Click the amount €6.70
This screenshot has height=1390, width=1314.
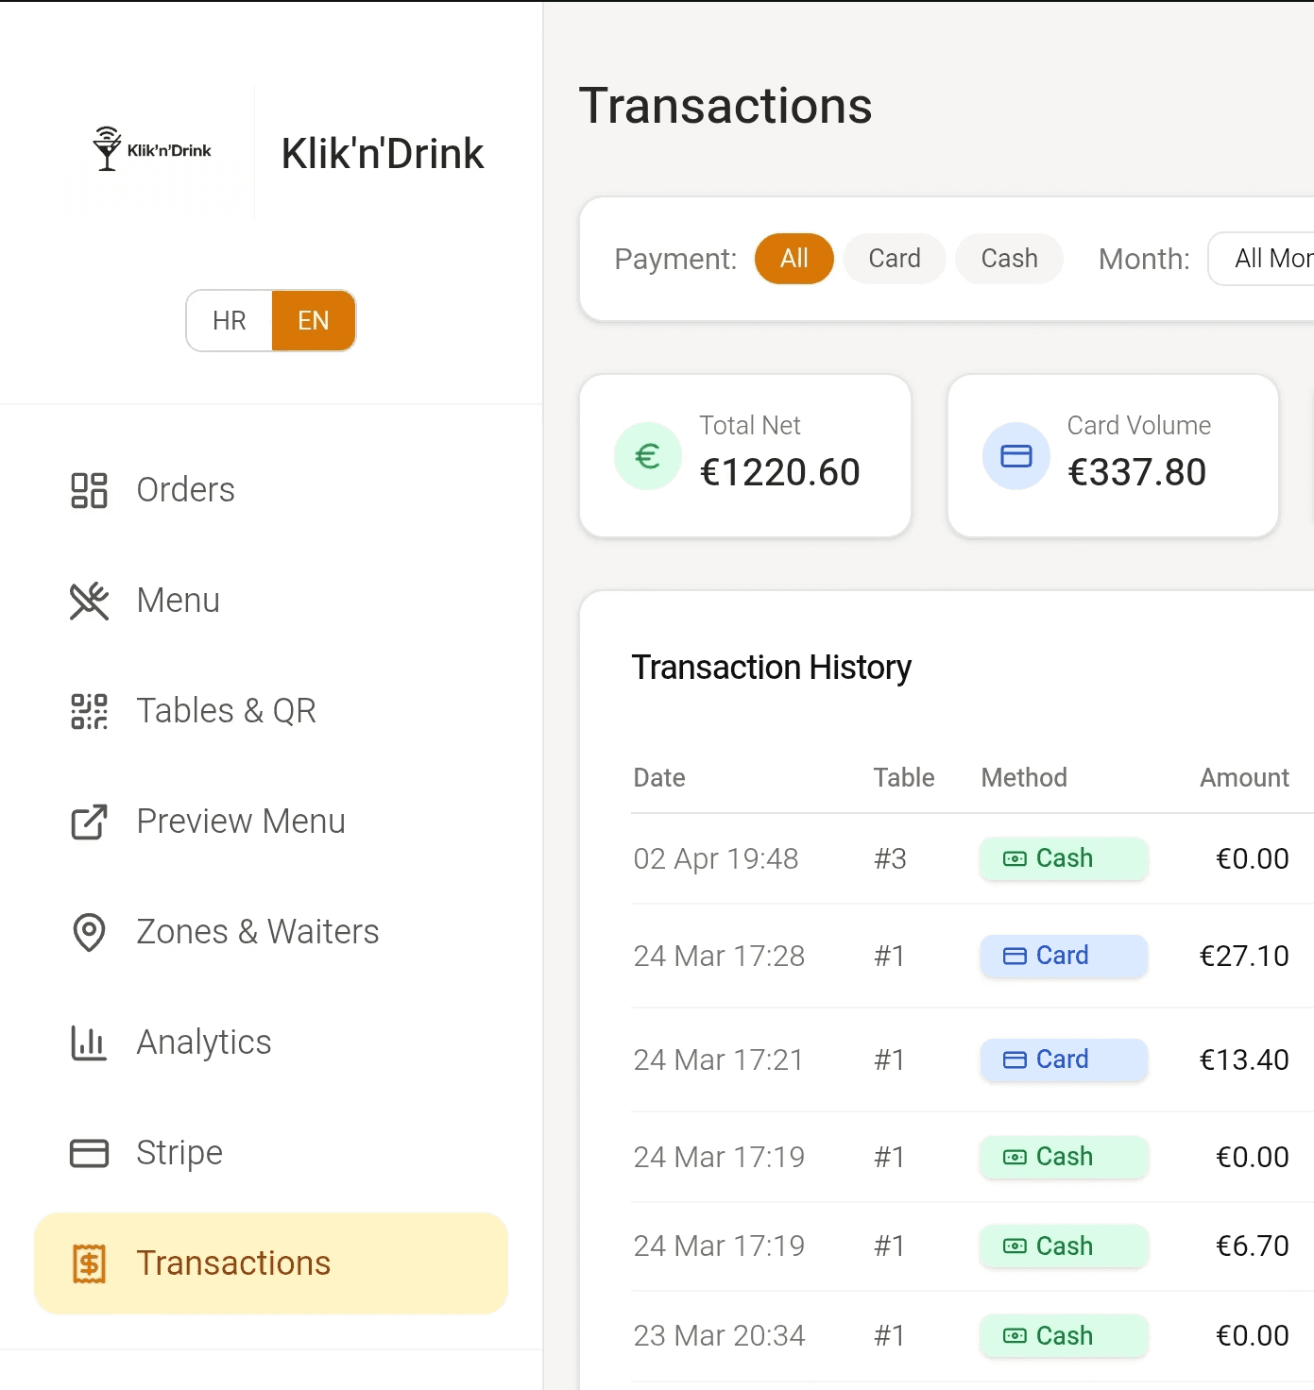[x=1253, y=1246]
